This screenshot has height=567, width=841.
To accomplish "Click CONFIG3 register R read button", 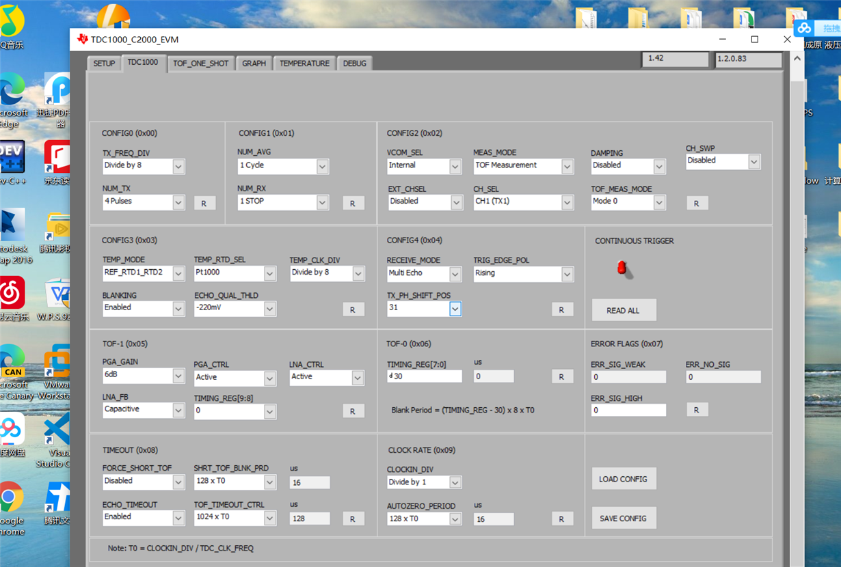I will (353, 309).
